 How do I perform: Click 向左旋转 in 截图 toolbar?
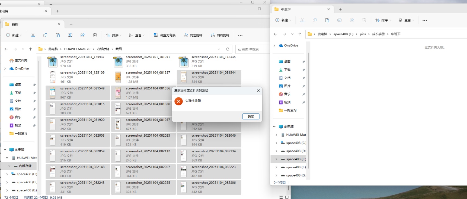pos(193,35)
